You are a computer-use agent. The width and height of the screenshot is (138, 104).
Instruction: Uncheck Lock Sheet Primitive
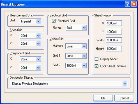[x=96, y=66]
